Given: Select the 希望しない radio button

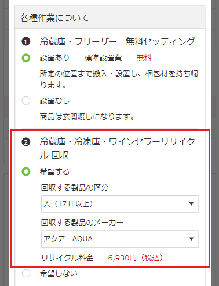Looking at the screenshot, I should 26,273.
